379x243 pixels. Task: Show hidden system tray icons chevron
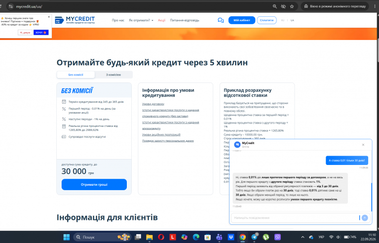(303, 237)
